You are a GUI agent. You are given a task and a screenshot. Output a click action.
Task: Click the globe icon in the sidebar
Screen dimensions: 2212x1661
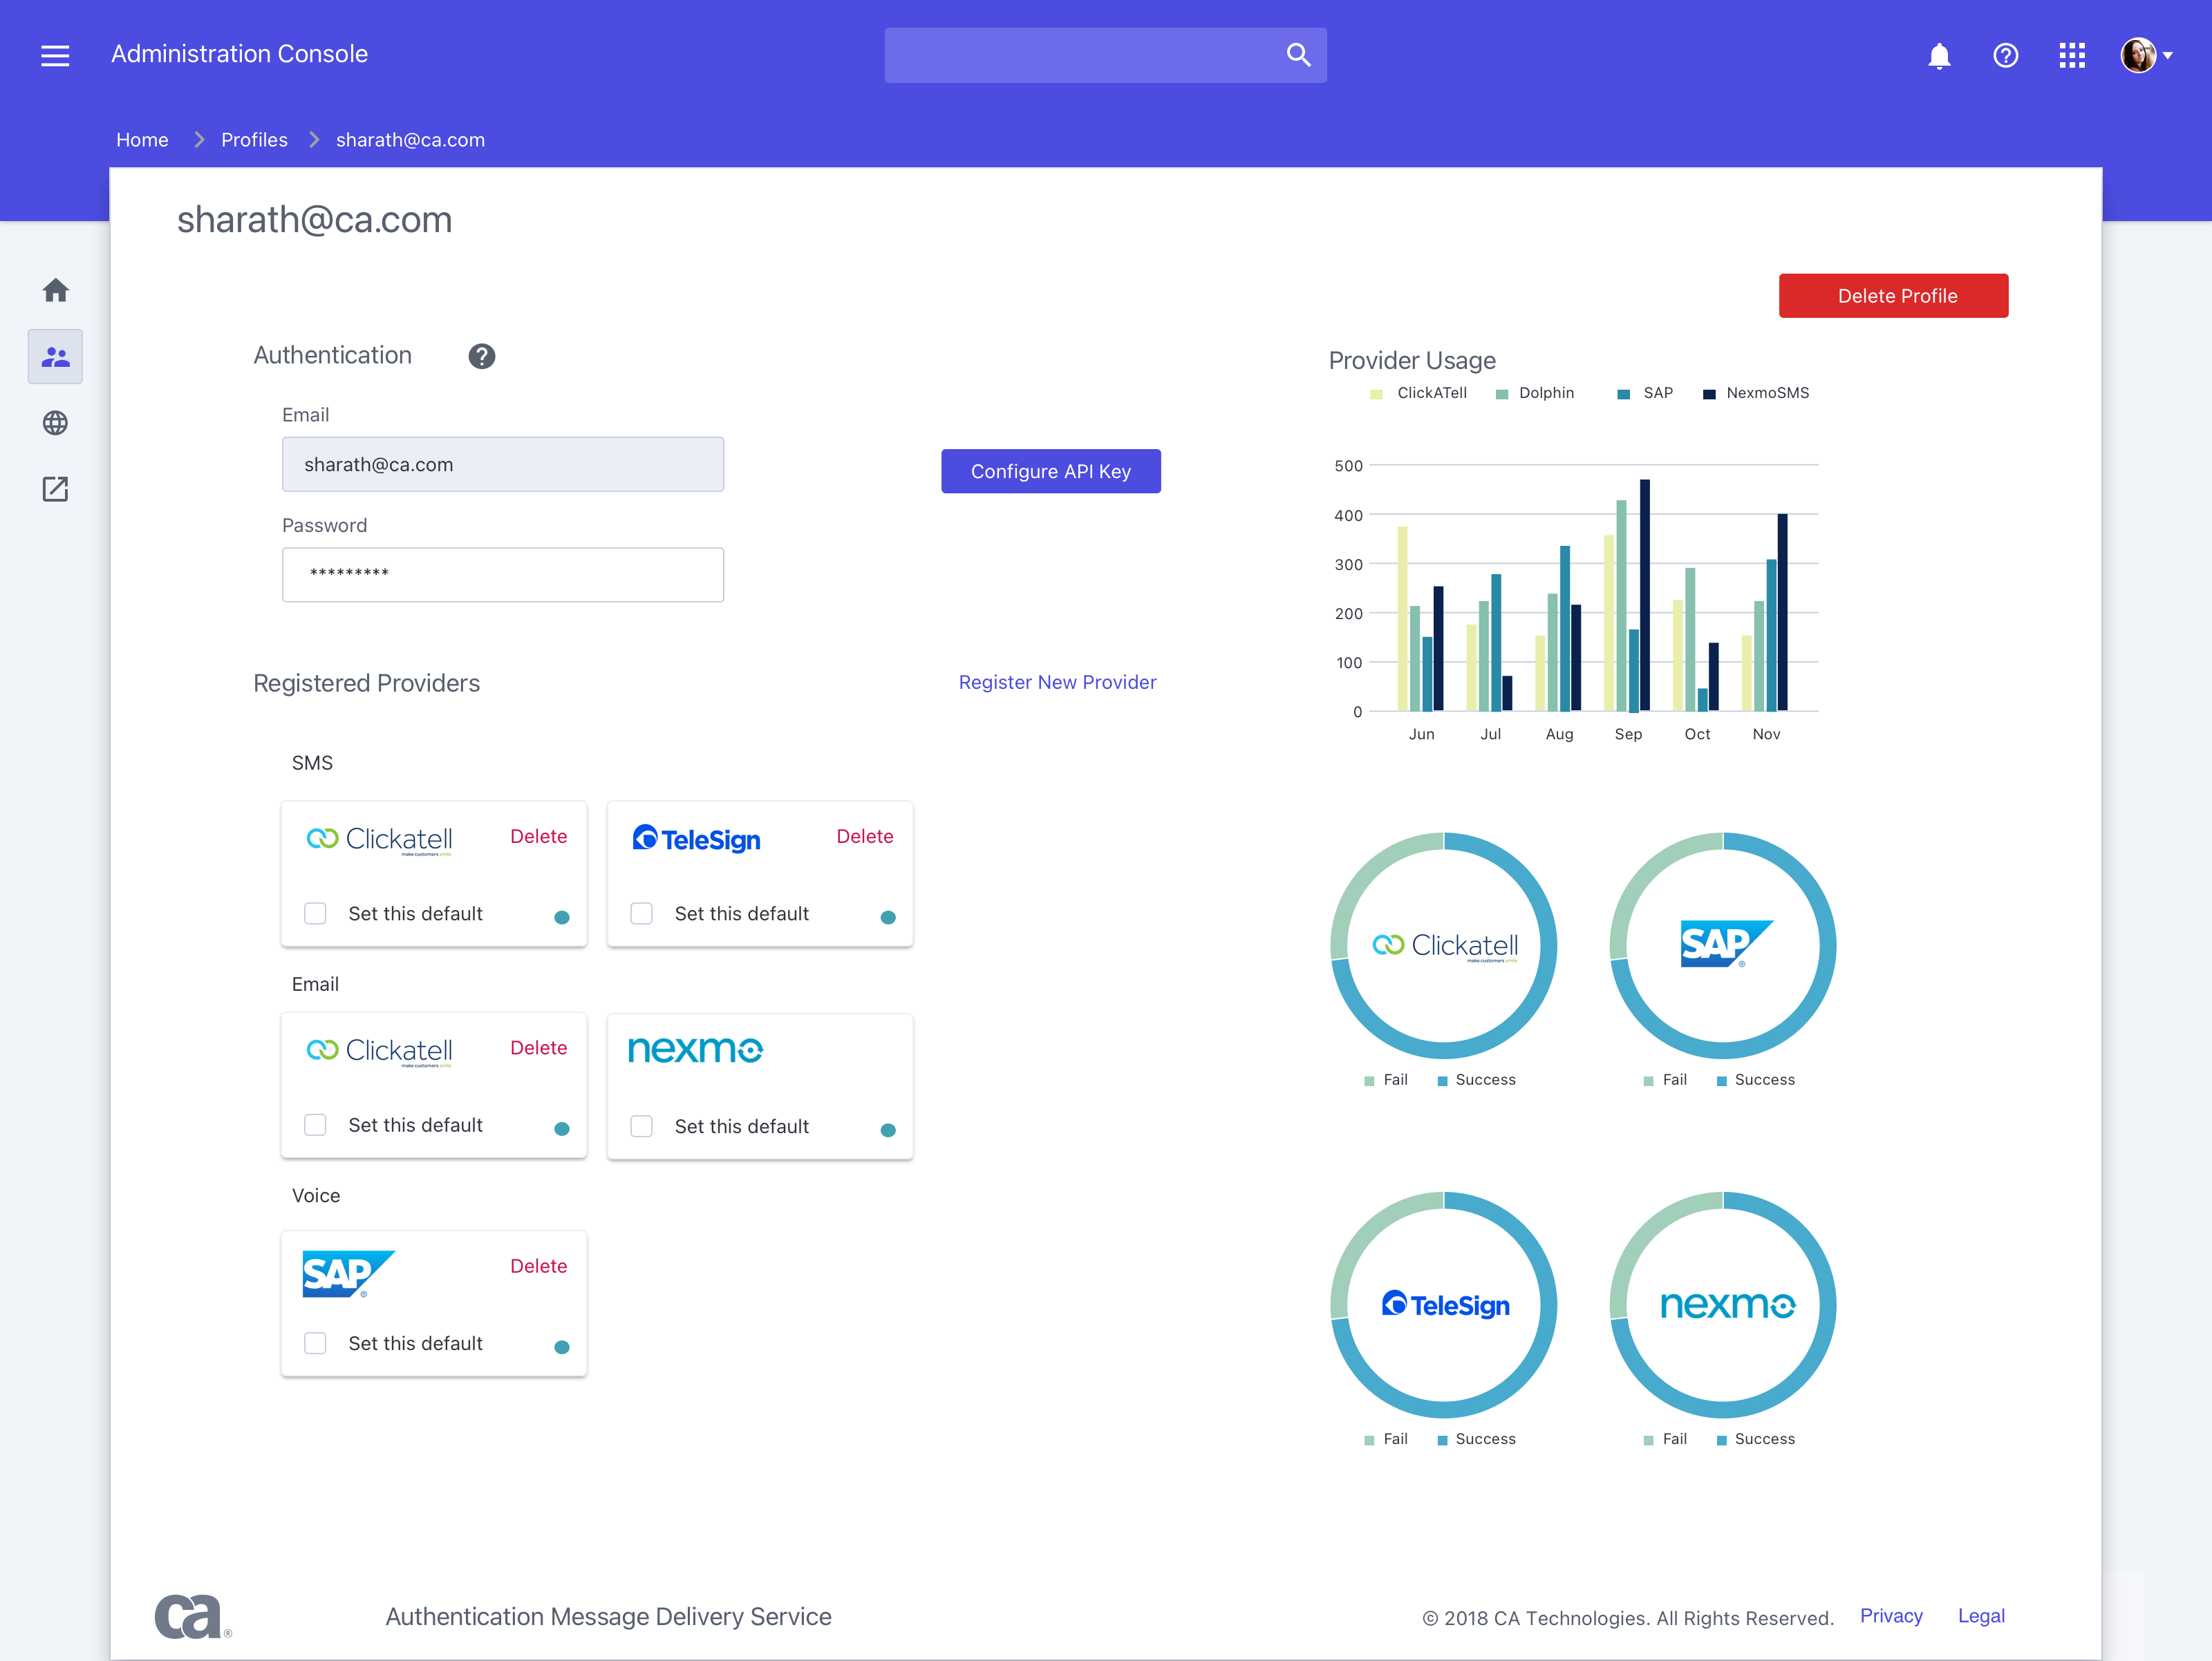pyautogui.click(x=55, y=423)
